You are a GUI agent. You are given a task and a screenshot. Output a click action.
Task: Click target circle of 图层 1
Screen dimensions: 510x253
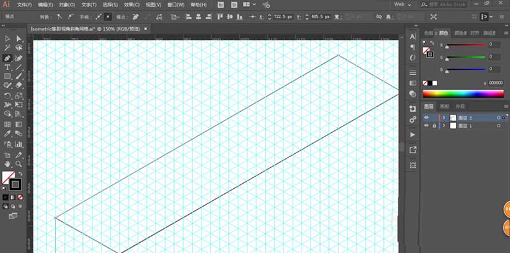click(499, 125)
